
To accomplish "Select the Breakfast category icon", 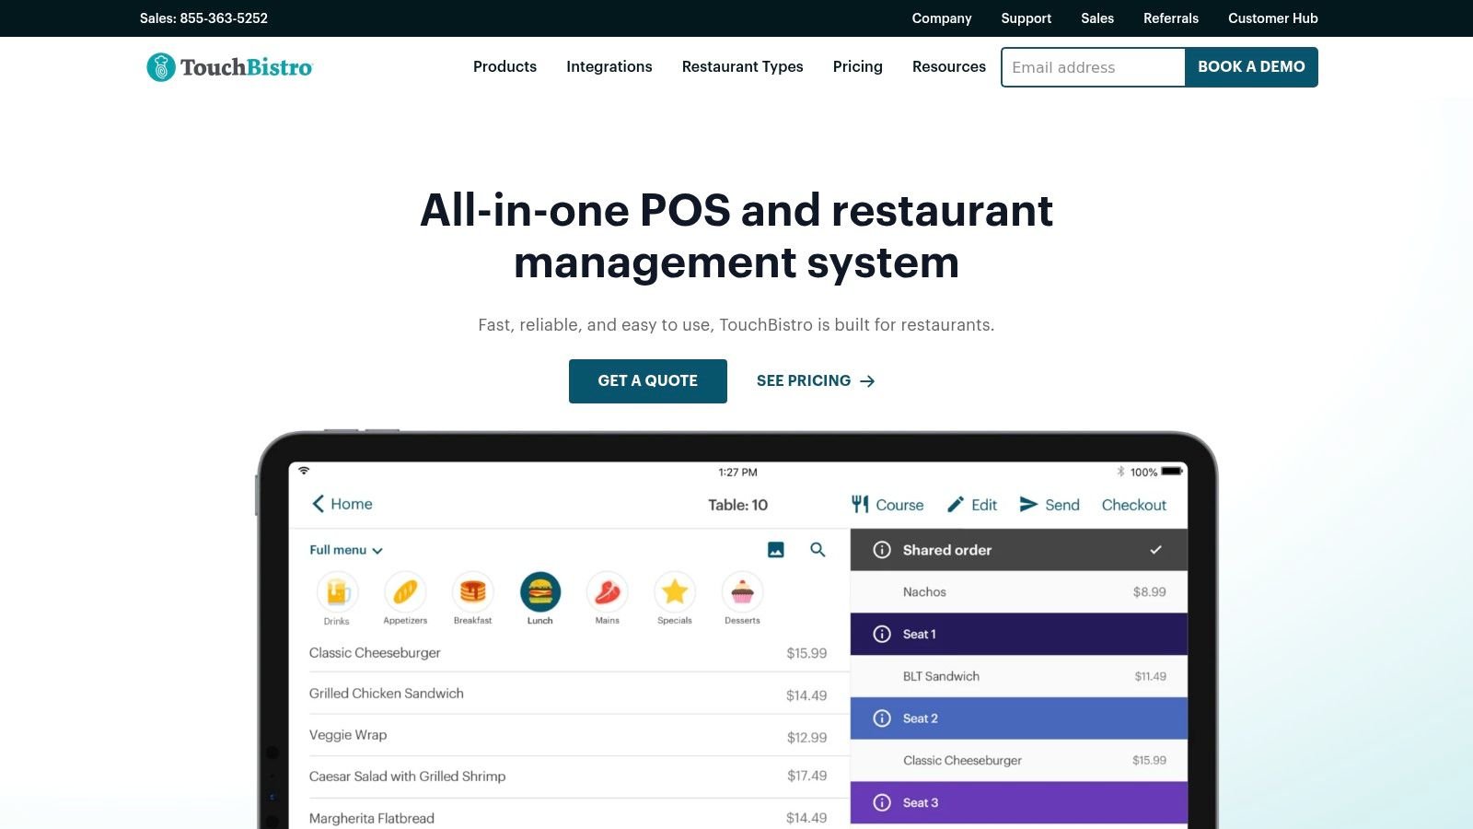I will [472, 592].
